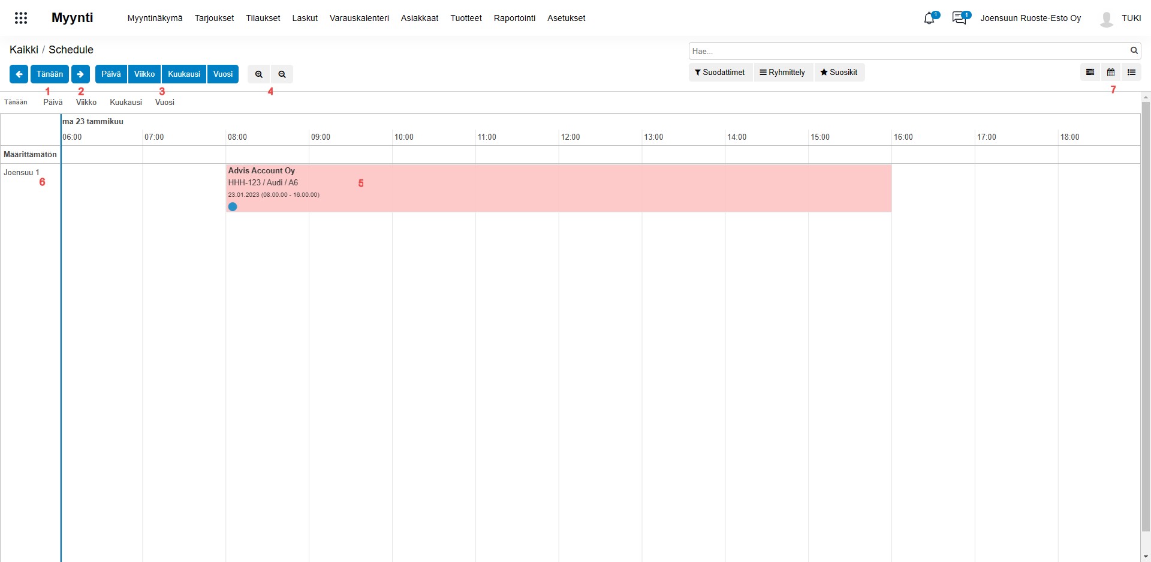1151x562 pixels.
Task: Open Suosikit favorites dropdown
Action: [x=839, y=73]
